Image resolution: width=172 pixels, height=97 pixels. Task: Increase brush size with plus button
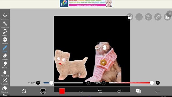(88, 83)
